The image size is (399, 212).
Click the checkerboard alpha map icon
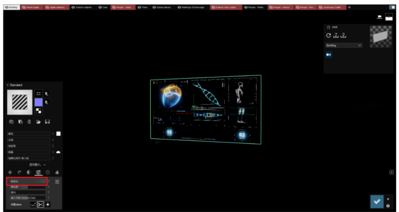[x=39, y=111]
